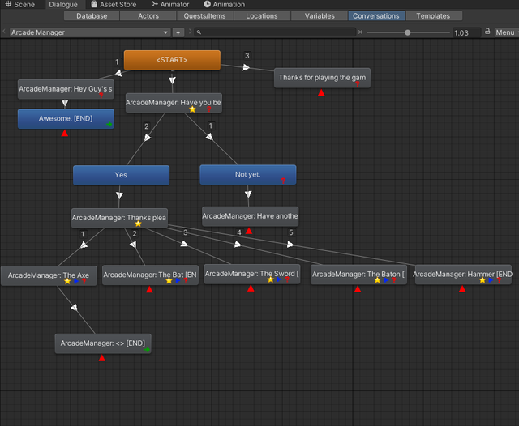
Task: Click red question mark on 'Thanks for playing' node
Action: point(358,84)
